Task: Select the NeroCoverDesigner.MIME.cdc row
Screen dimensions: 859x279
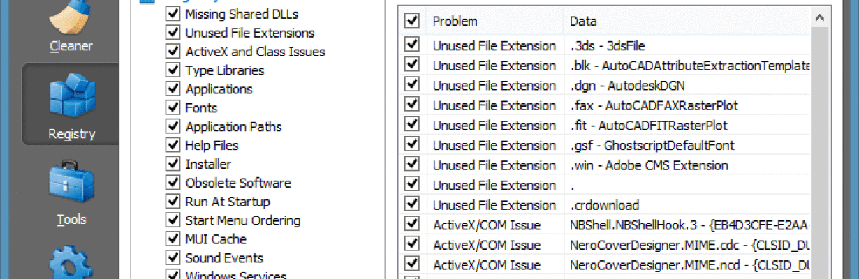Action: click(608, 245)
